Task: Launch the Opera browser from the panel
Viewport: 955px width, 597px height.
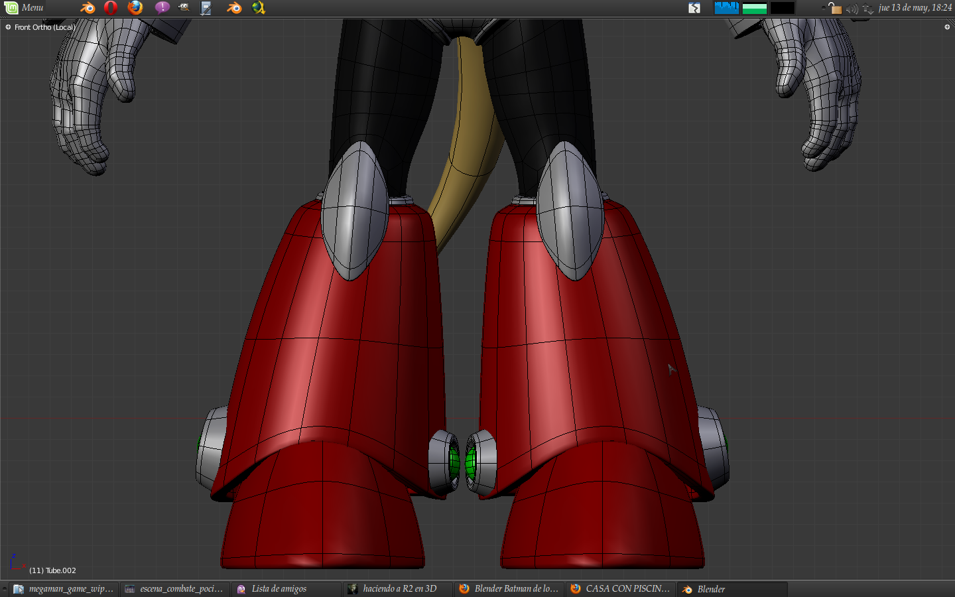Action: coord(111,8)
